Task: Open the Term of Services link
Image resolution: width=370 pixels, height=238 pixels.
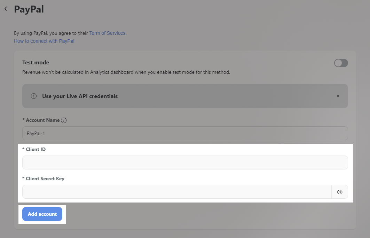Action: click(x=108, y=33)
